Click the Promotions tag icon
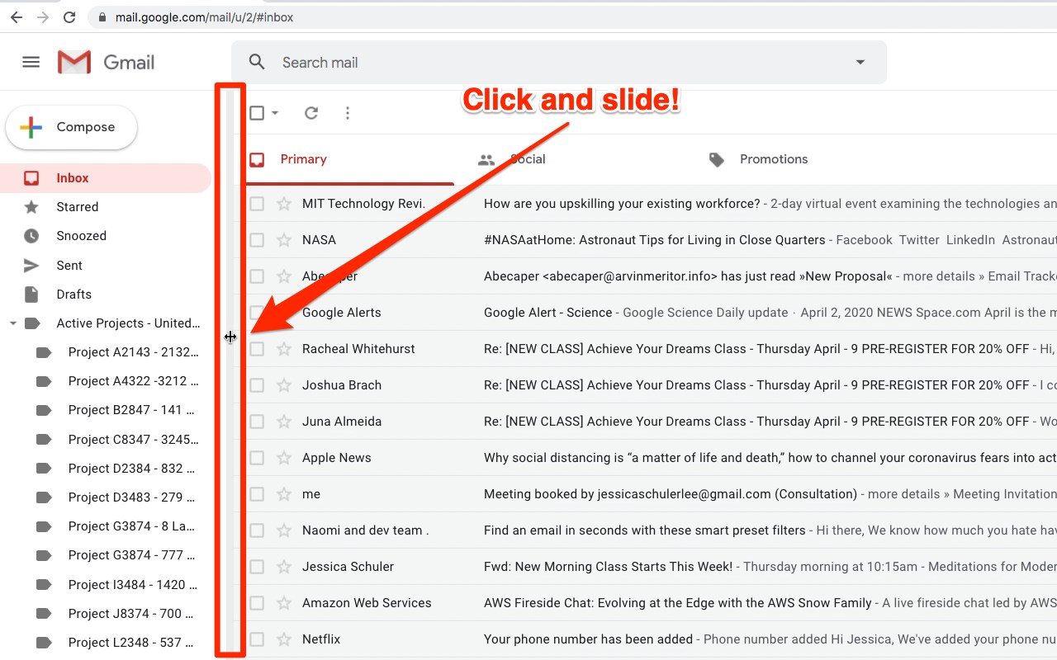The width and height of the screenshot is (1057, 660). pyautogui.click(x=717, y=160)
